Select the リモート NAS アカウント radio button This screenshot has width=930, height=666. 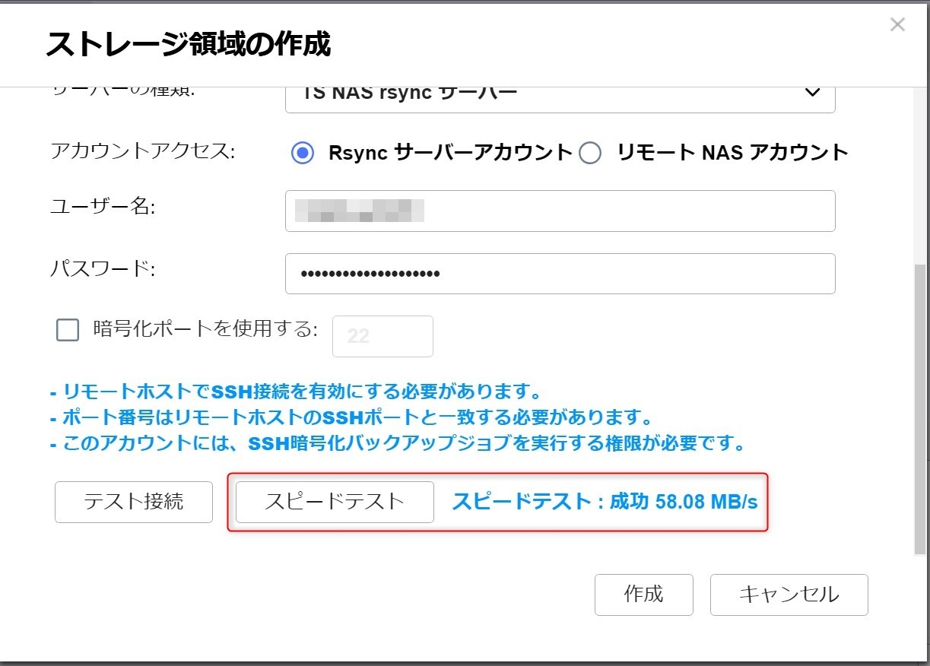[590, 153]
